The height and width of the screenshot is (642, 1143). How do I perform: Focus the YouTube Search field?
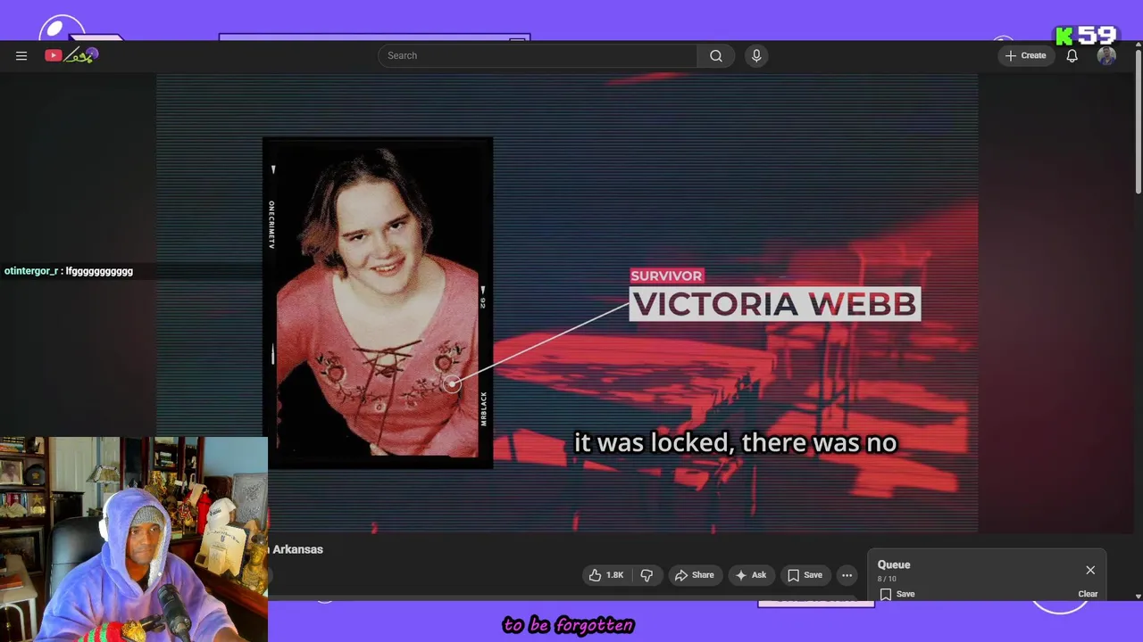(538, 55)
